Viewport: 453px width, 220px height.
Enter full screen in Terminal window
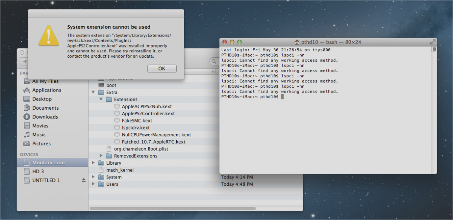[433, 42]
